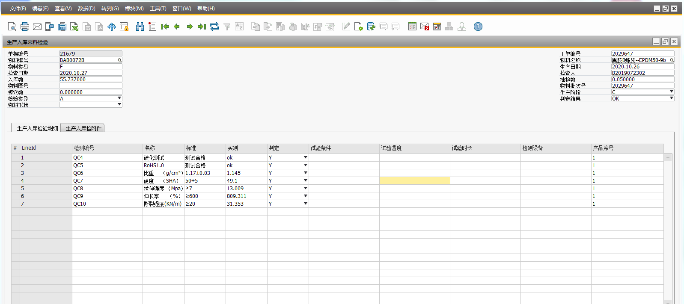684x304 pixels.
Task: Open the Help question mark icon
Action: pos(478,27)
